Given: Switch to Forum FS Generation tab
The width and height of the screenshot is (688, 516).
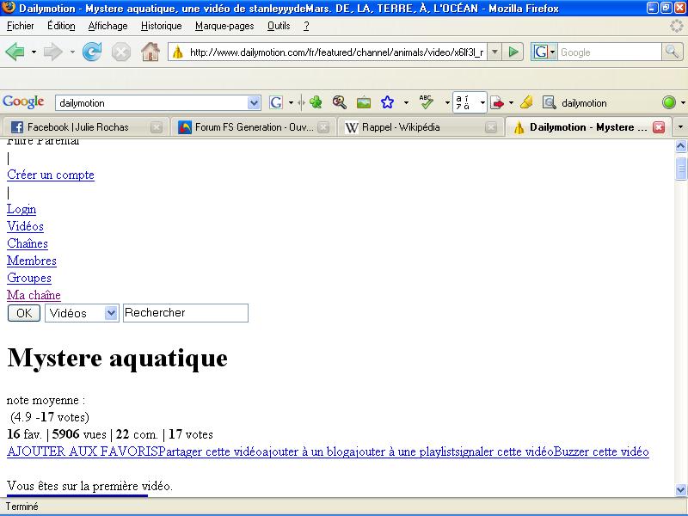Looking at the screenshot, I should click(x=252, y=127).
